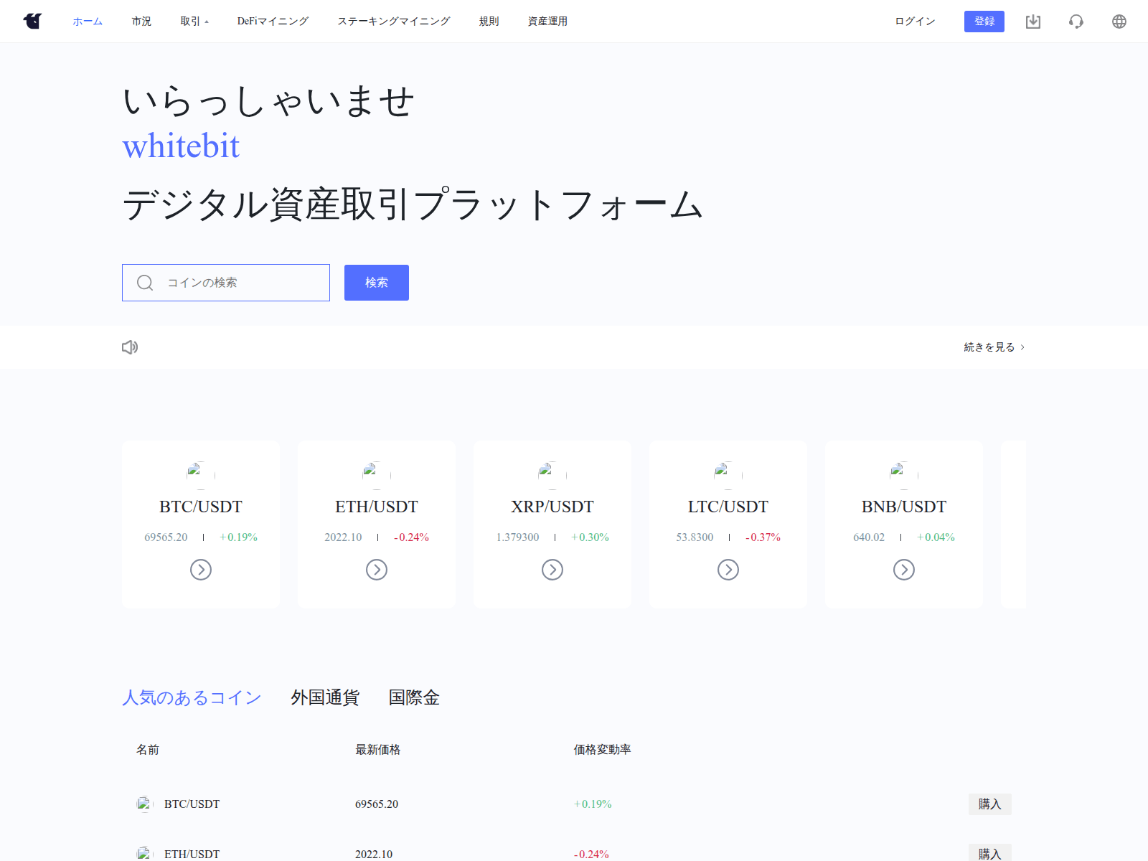The width and height of the screenshot is (1148, 861).
Task: Click the headset customer support icon
Action: [x=1076, y=22]
